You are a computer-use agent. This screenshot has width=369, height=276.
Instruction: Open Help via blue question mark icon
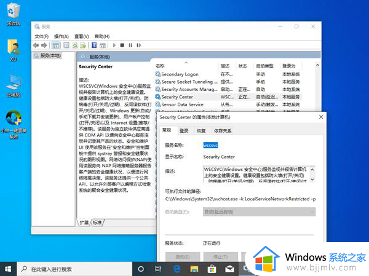[94, 45]
